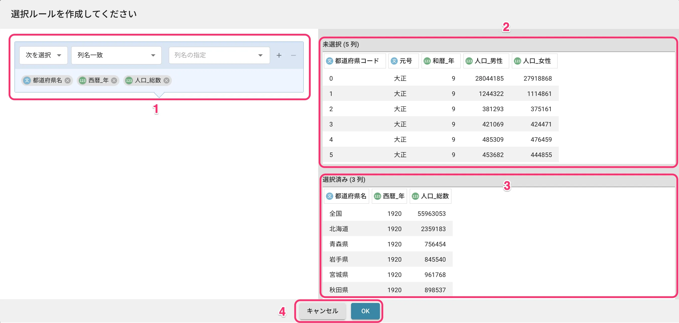Viewport: 679px width, 323px height.
Task: Click cell value 898537
Action: click(435, 290)
